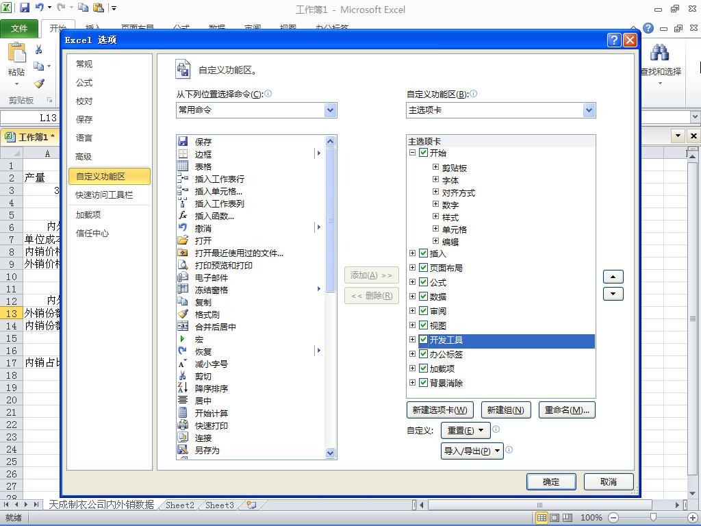Click the L13 name box field
This screenshot has width=701, height=526.
click(x=30, y=118)
